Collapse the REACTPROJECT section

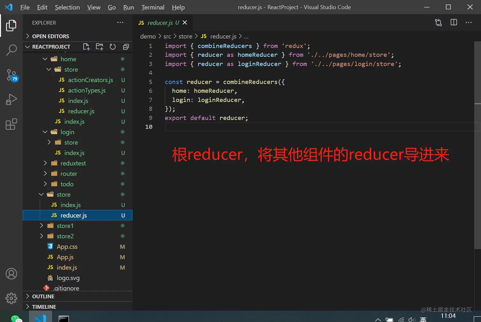[x=51, y=47]
